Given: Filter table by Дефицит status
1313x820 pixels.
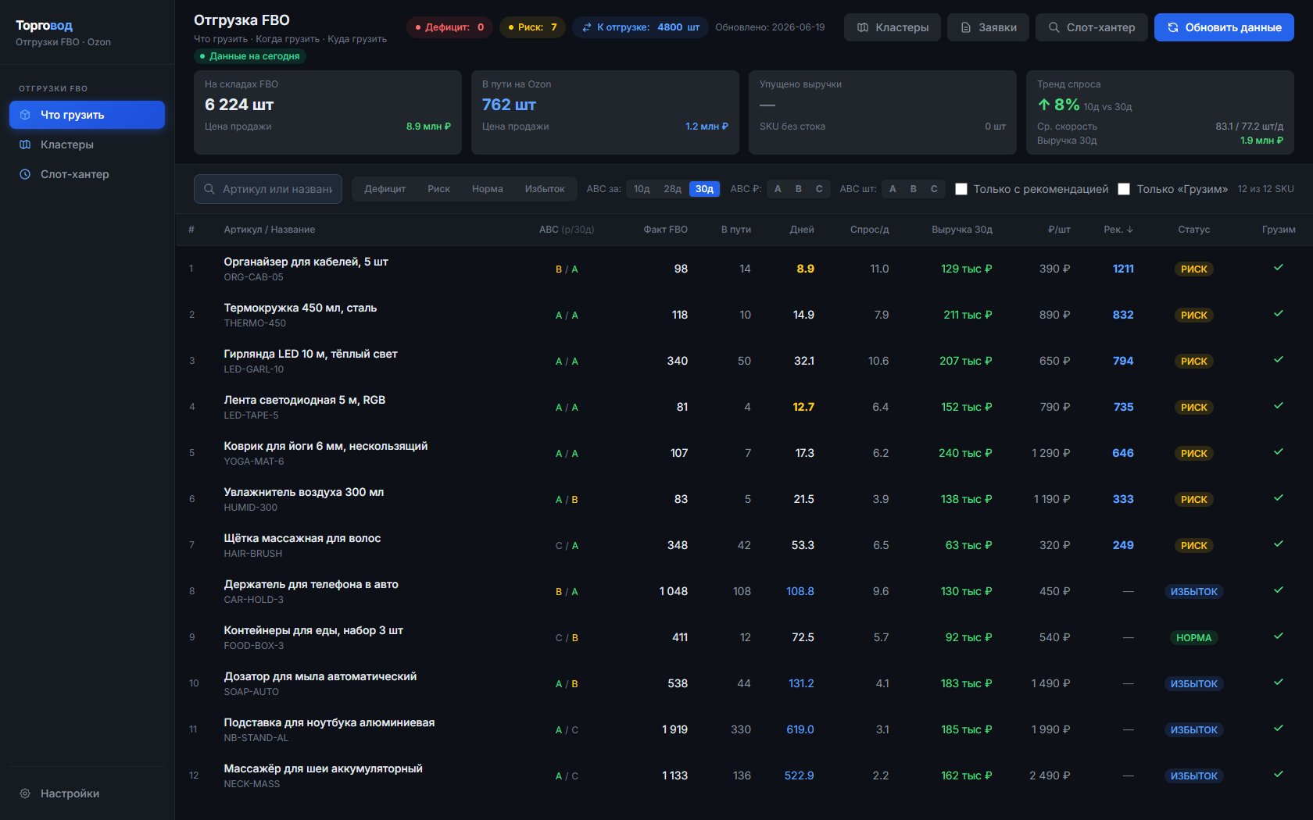Looking at the screenshot, I should tap(385, 189).
